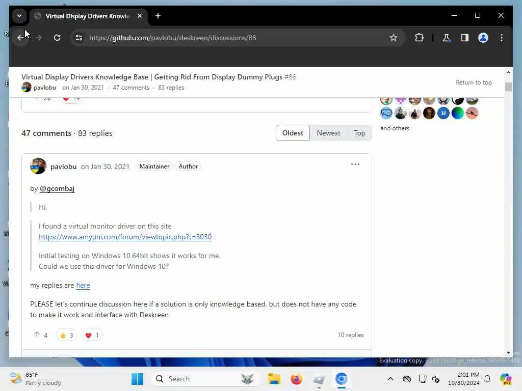Go back to the previous page
Image resolution: width=522 pixels, height=391 pixels.
point(20,38)
